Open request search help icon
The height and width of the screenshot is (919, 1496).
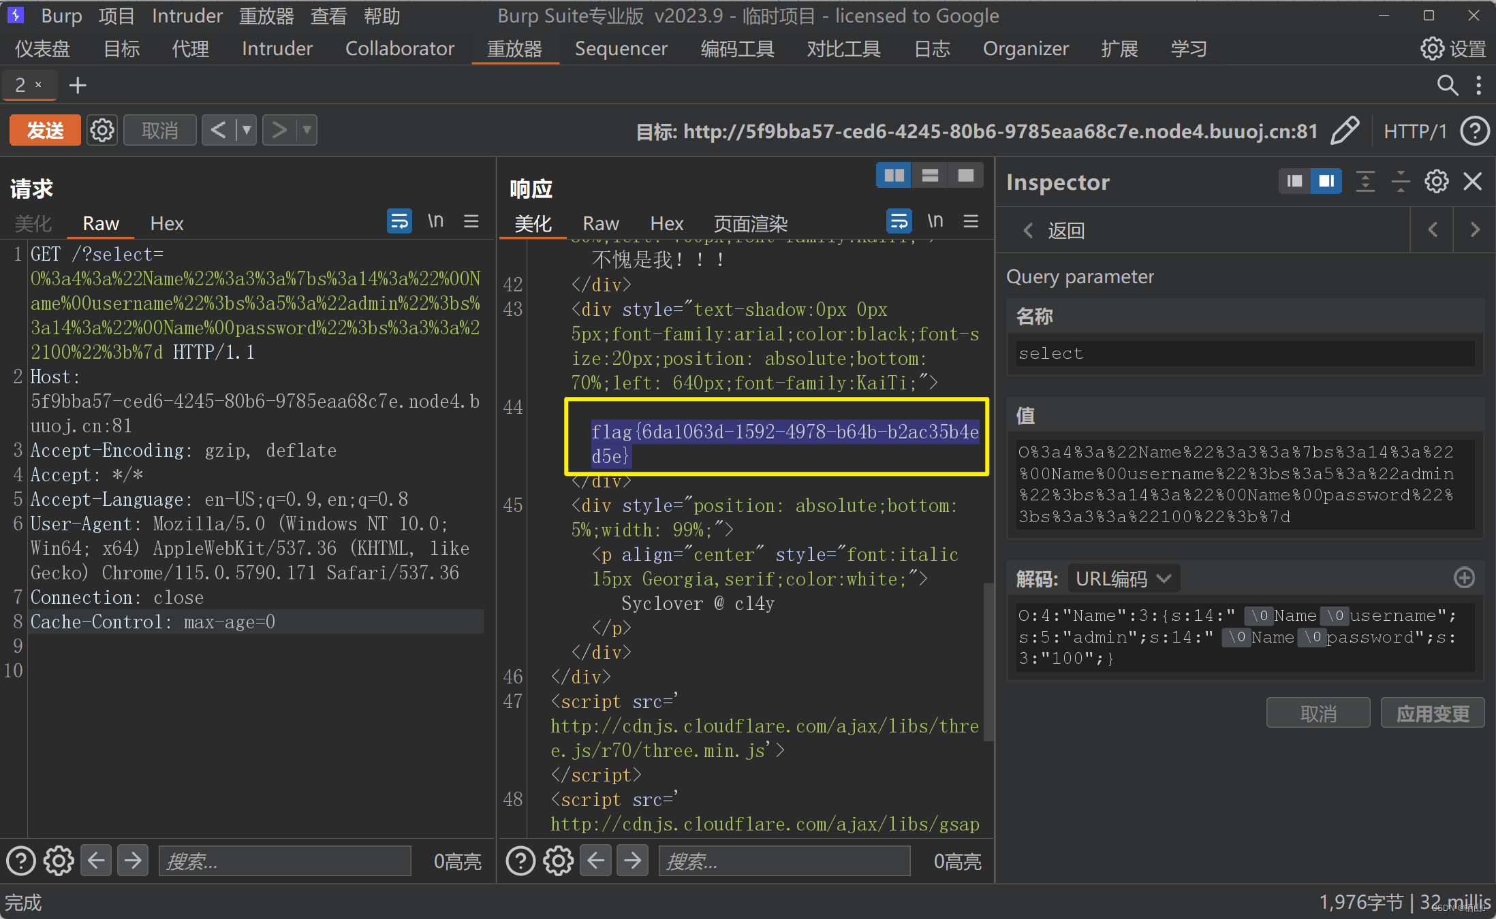21,861
